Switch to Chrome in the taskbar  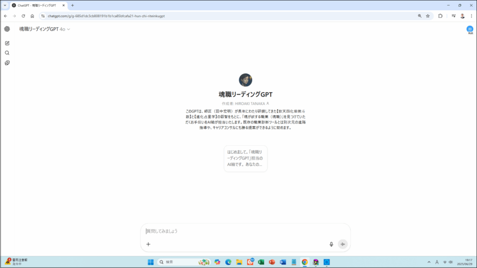(x=305, y=262)
